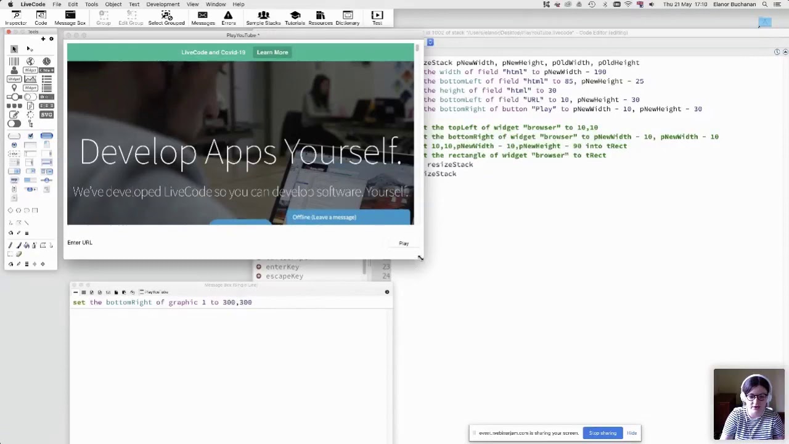
Task: Select the escapeKey handler in code editor list
Action: pyautogui.click(x=284, y=276)
